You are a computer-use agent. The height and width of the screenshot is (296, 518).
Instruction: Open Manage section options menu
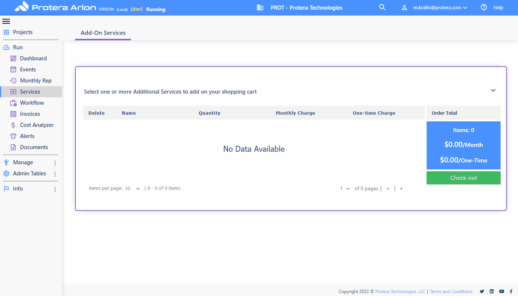(55, 163)
